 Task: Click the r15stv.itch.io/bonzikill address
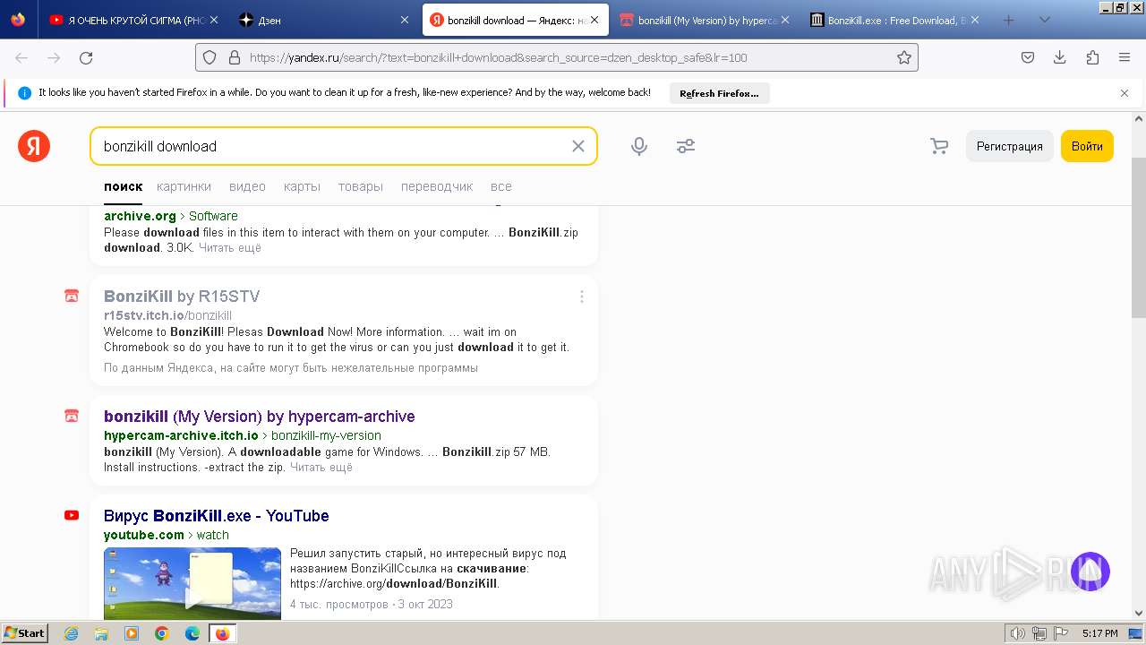tap(167, 315)
